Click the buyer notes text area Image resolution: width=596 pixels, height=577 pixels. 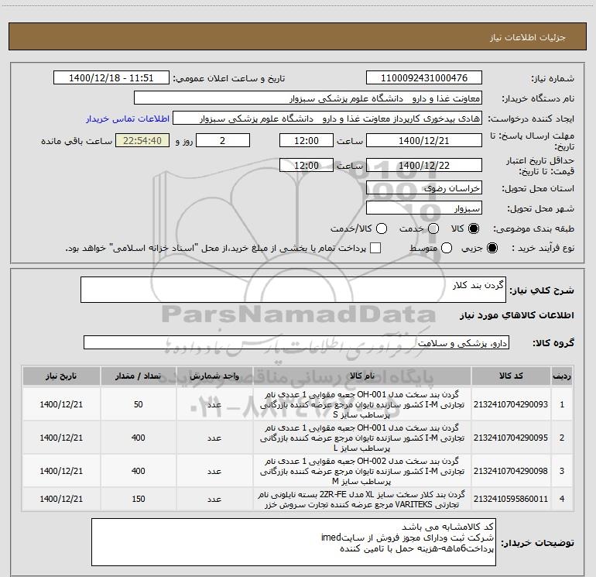coord(293,542)
